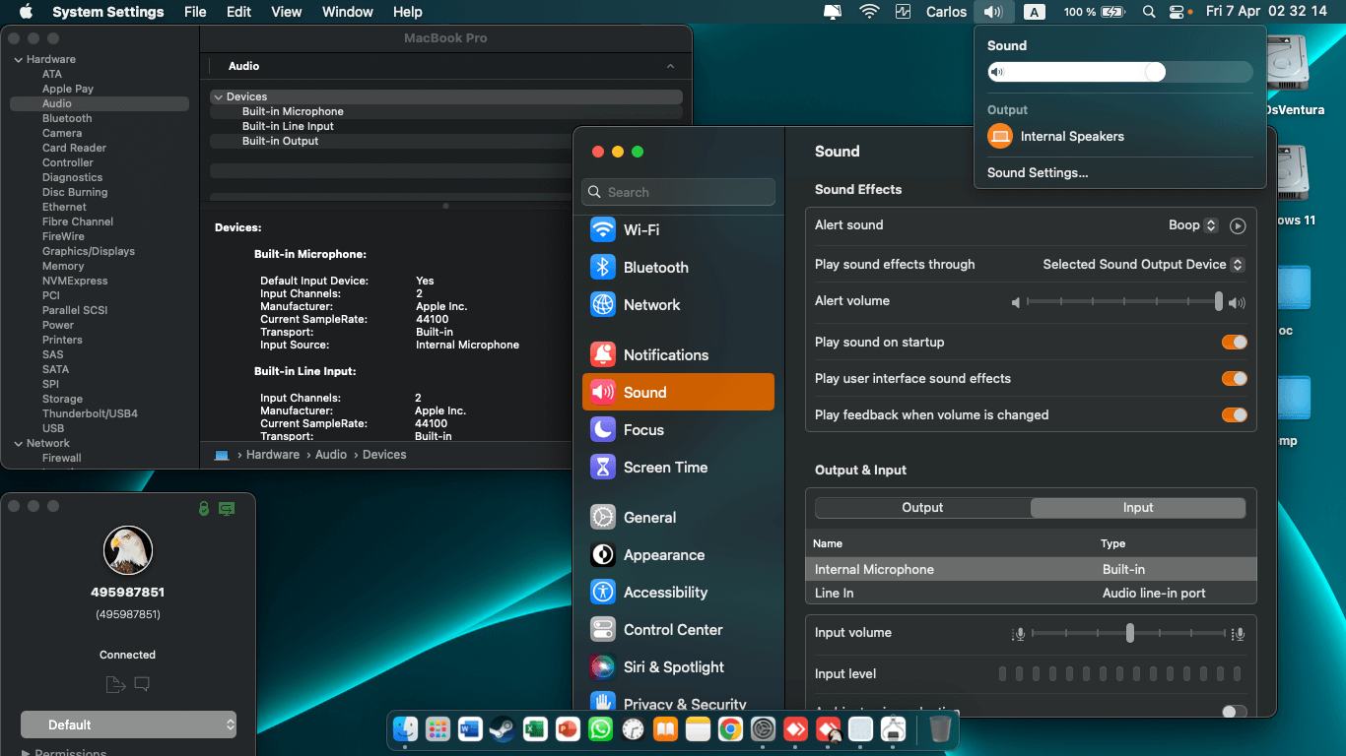Select USB in System Information hardware list

tap(53, 428)
